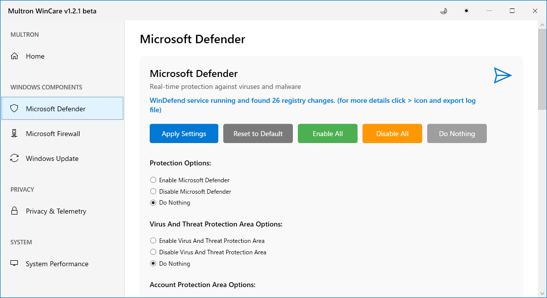This screenshot has height=298, width=547.
Task: Click the Privacy & Telemetry lock icon
Action: click(15, 211)
